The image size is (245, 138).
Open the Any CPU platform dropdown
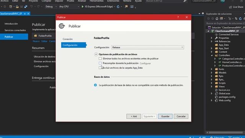click(69, 7)
